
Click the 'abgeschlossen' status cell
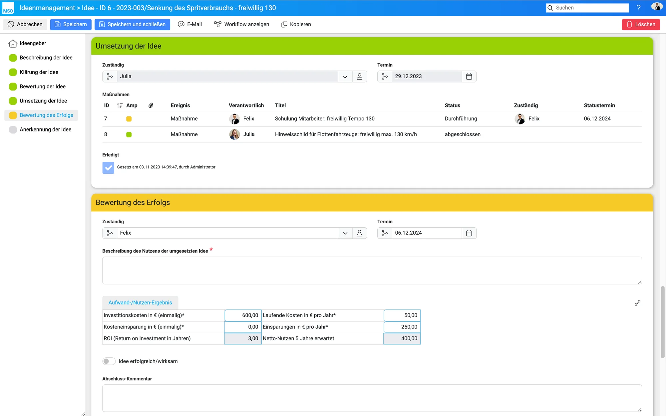click(x=463, y=134)
